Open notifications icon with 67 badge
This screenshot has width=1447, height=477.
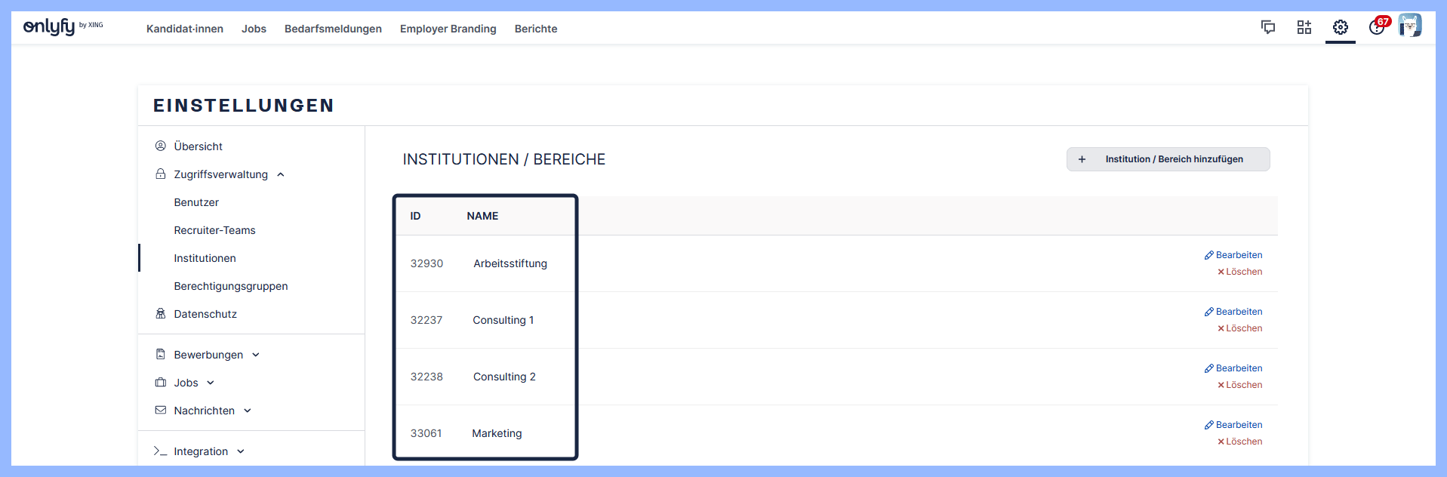1377,28
